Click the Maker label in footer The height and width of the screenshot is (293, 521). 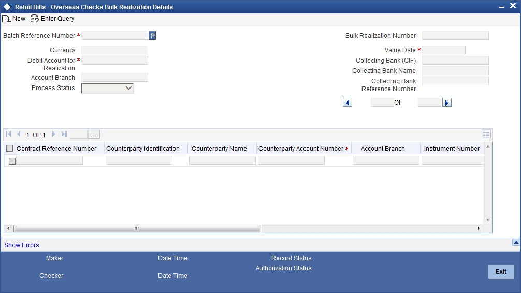[x=54, y=258]
